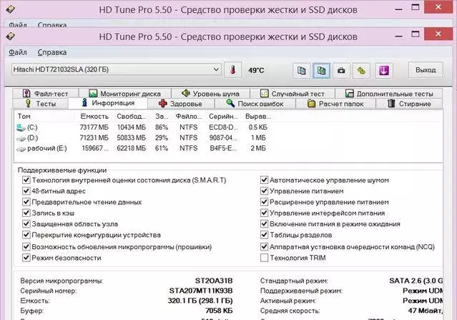The image size is (457, 320).
Task: Click the Емкость column header
Action: coord(94,117)
